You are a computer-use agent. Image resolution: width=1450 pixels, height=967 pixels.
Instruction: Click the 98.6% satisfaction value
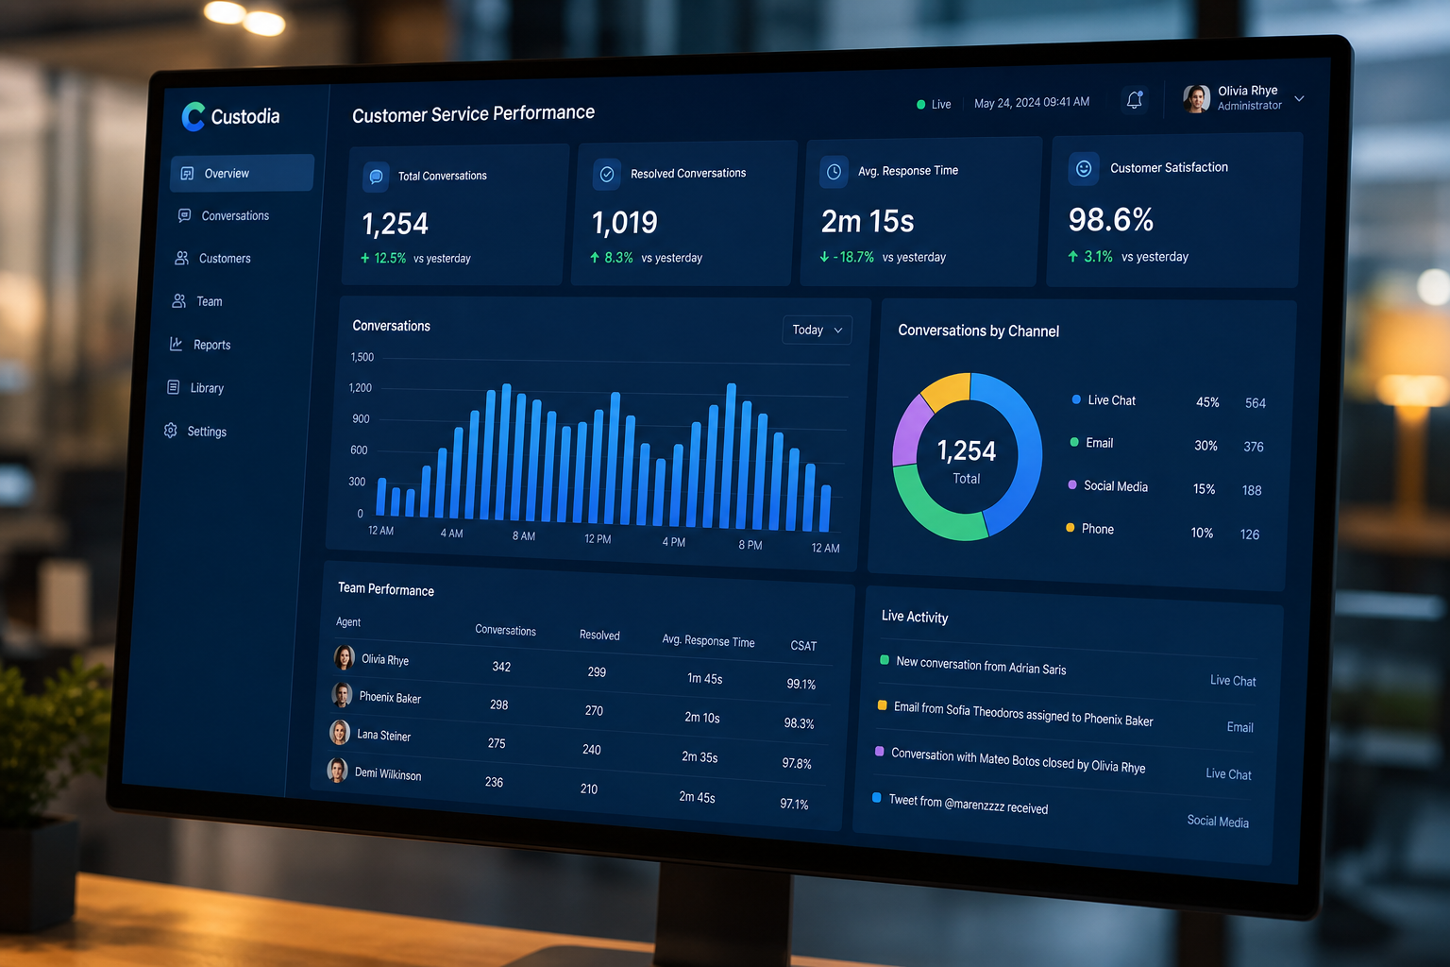(1111, 220)
